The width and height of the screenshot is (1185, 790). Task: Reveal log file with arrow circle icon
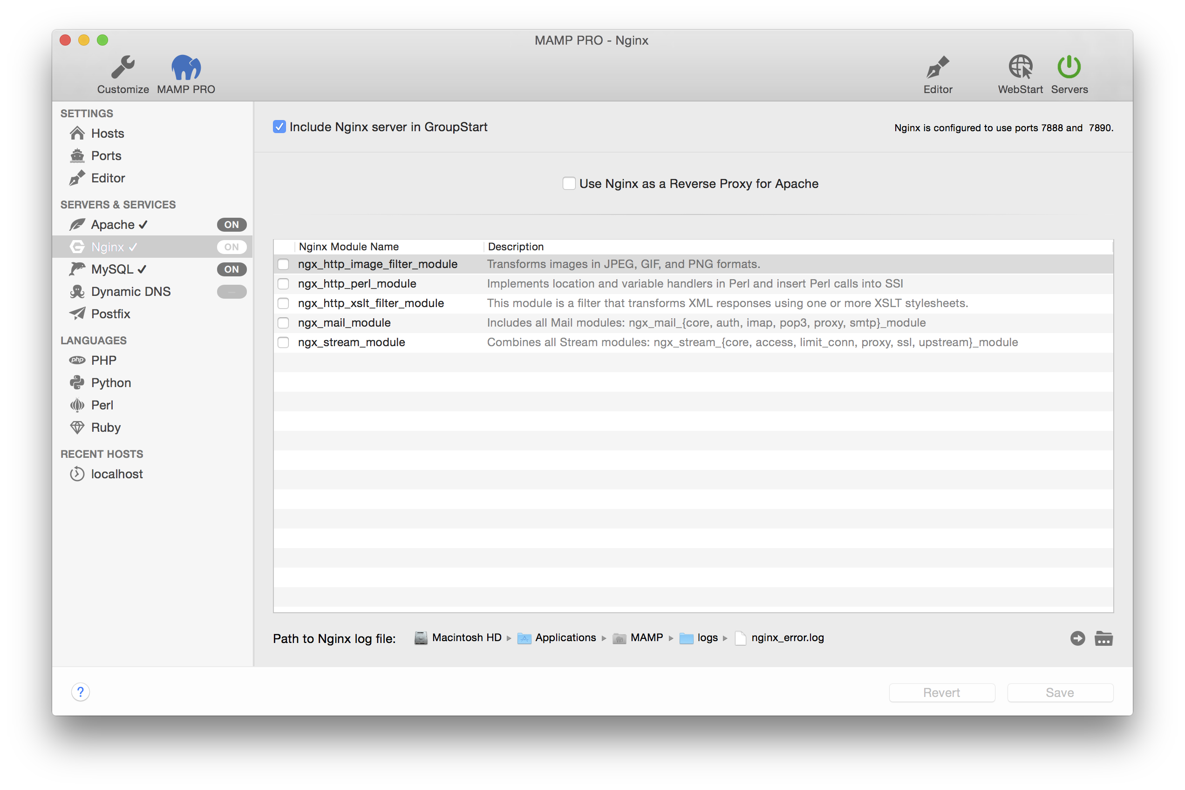pyautogui.click(x=1077, y=638)
